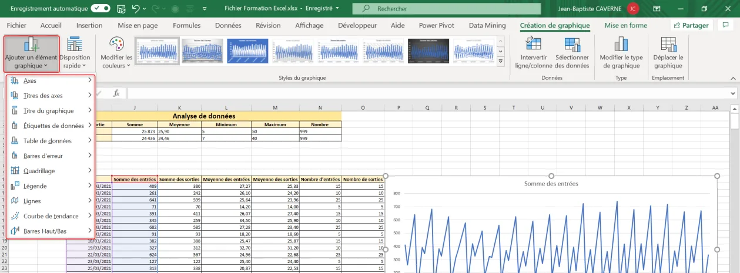Screen dimensions: 740x273
Task: Click in the Rechercher search box
Action: [x=448, y=9]
